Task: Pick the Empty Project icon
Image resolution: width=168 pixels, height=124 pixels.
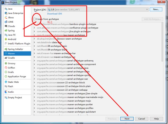Action: tap(6, 98)
